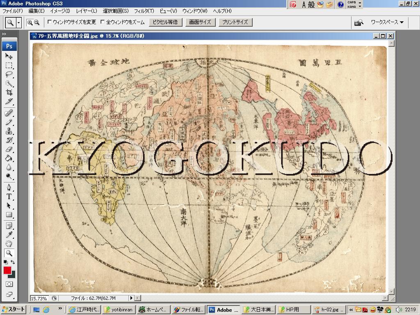Expand the Quick Launch overflow chevron
Screen dimensions: 420x315
click(x=60, y=308)
